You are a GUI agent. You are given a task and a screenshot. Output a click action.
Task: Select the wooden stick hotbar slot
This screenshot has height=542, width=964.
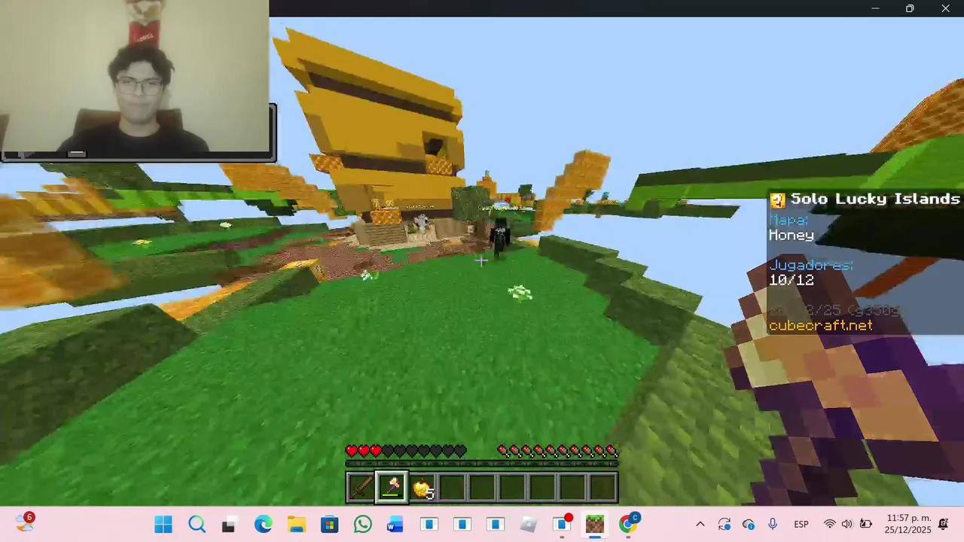coord(361,488)
